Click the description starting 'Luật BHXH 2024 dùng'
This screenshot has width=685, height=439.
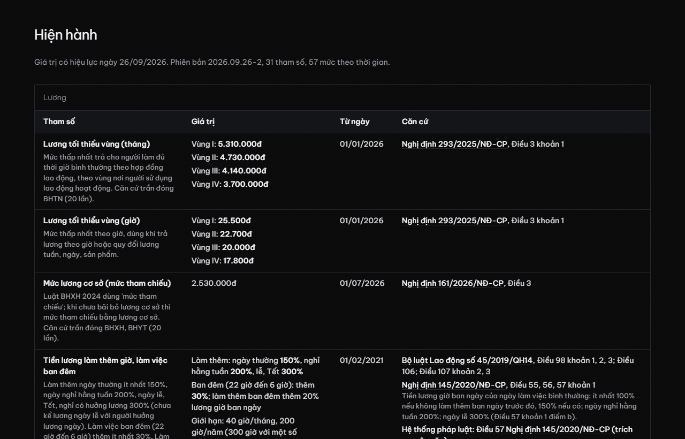[x=107, y=317]
